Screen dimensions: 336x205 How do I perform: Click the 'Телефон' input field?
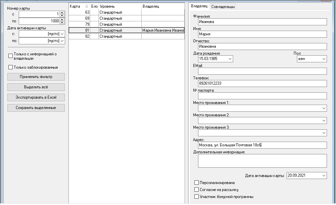coord(263,83)
